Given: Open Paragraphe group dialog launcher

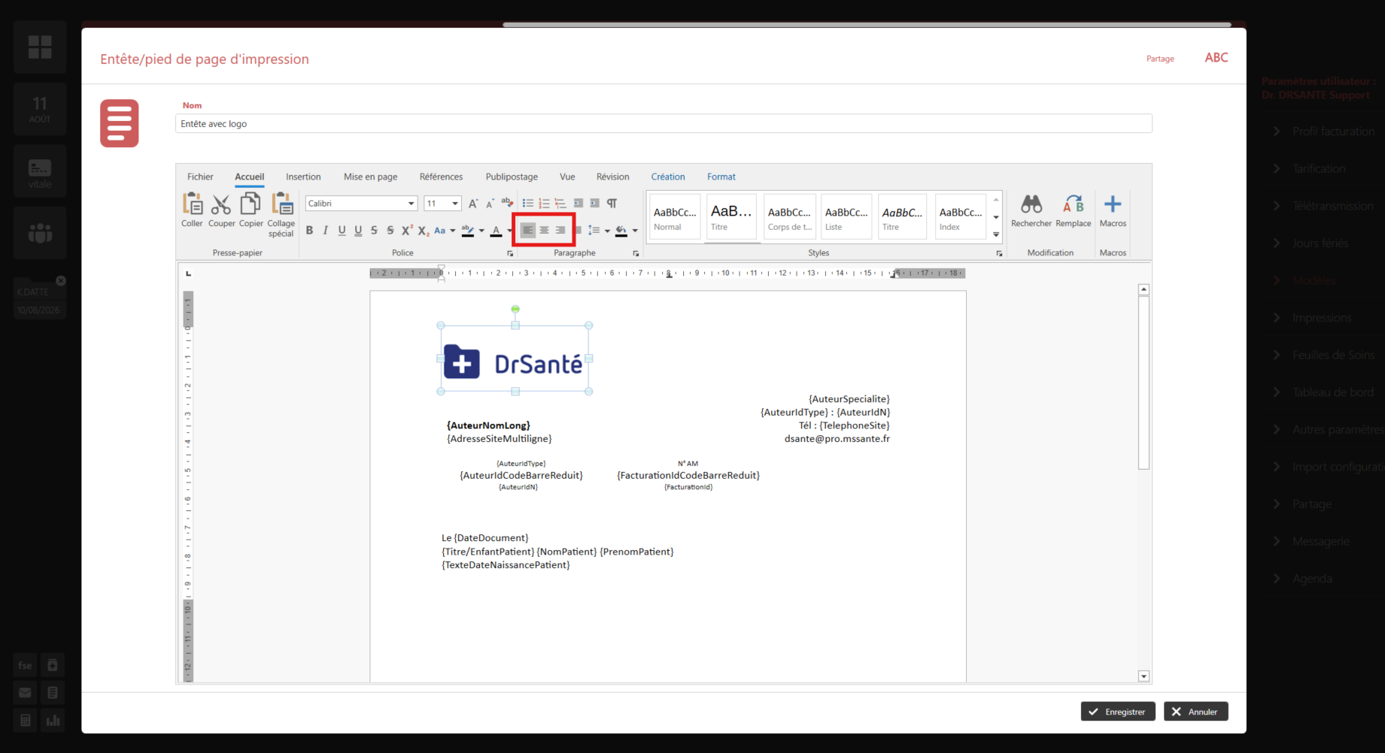Looking at the screenshot, I should pos(636,253).
